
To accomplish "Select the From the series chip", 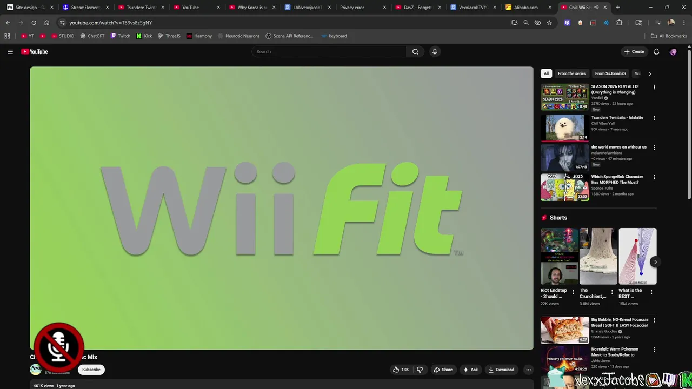I will pyautogui.click(x=571, y=73).
